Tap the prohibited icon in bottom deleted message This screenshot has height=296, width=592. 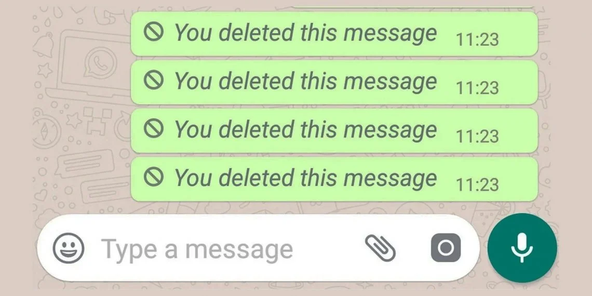[x=154, y=177]
